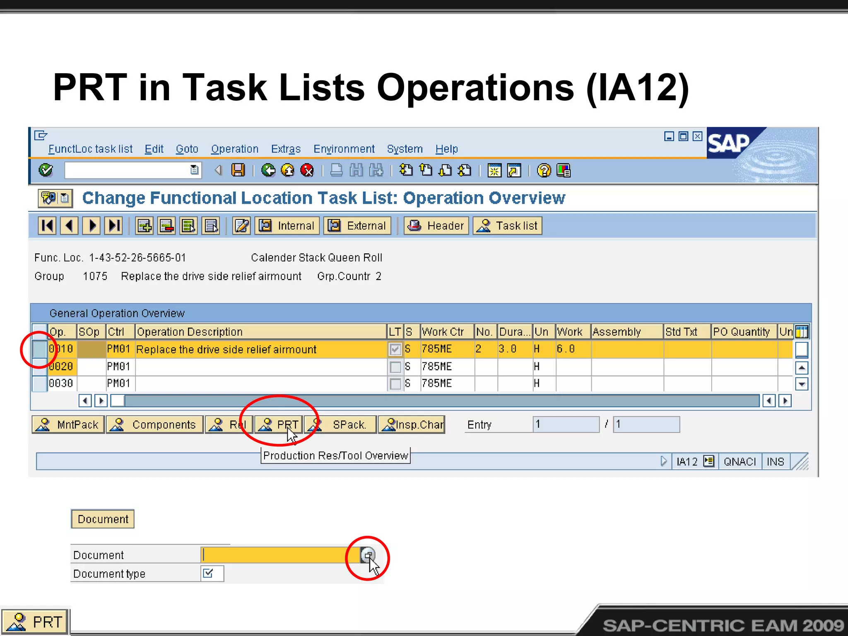This screenshot has width=848, height=636.
Task: Click the MntPack button
Action: point(68,424)
